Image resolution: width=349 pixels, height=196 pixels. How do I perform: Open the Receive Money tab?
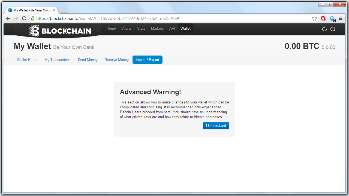(116, 60)
